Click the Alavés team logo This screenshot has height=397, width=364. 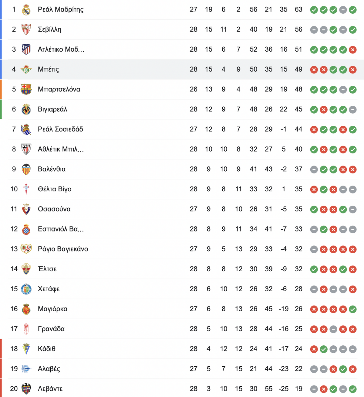point(26,369)
